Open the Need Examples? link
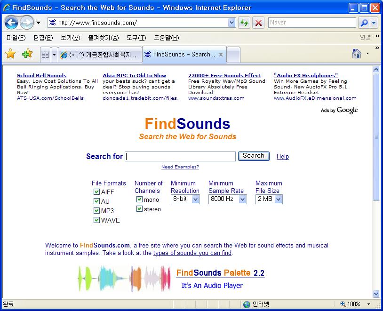 tap(180, 167)
